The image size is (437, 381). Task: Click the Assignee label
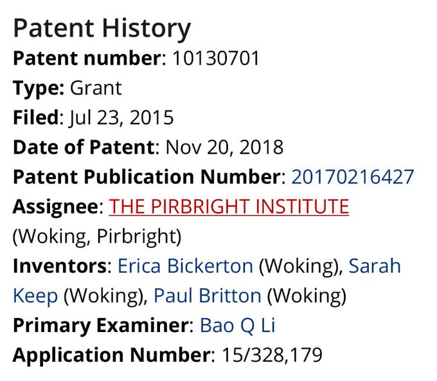tap(56, 207)
